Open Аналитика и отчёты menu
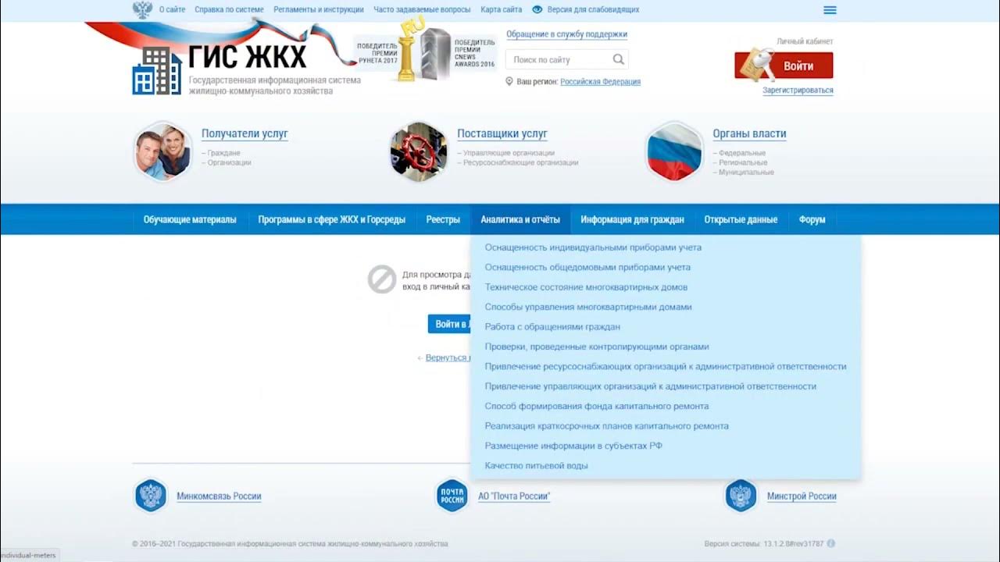The image size is (1000, 562). pyautogui.click(x=520, y=219)
